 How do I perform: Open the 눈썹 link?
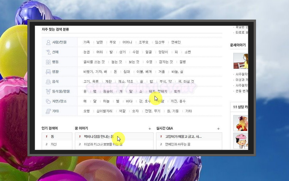pos(87,52)
